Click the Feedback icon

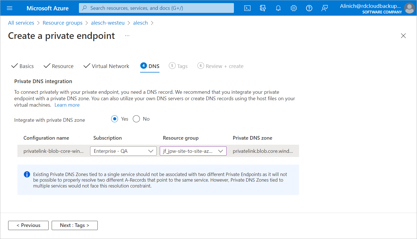325,8
